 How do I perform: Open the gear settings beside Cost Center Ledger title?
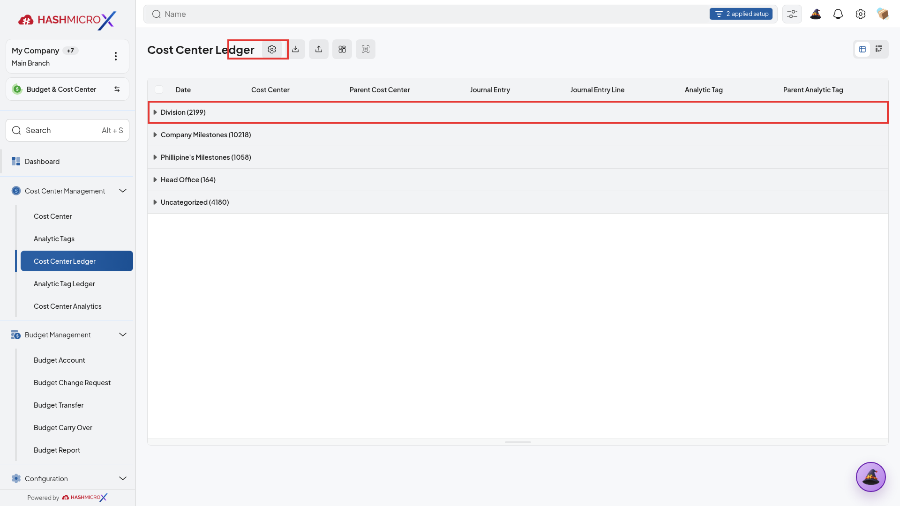(272, 49)
